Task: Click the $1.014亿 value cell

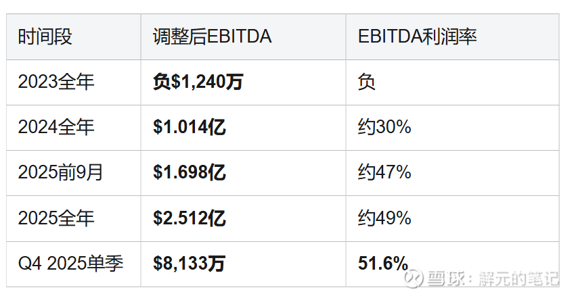Action: pos(190,127)
